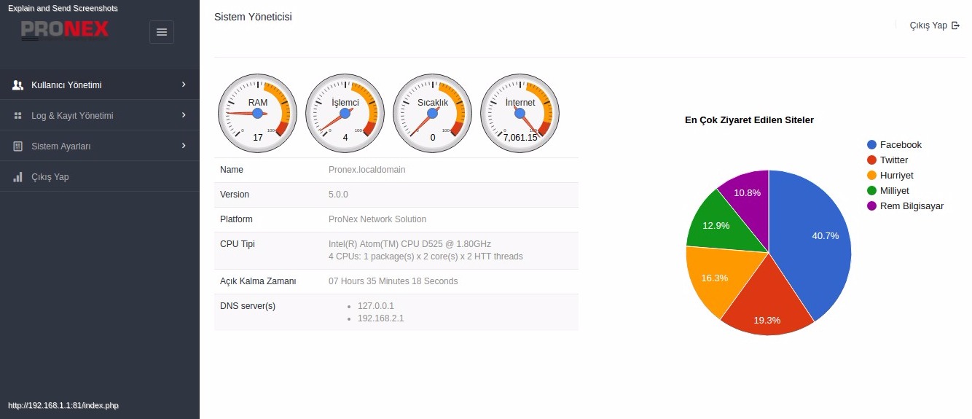Click the CPU Tipi row label
972x419 pixels.
[238, 244]
